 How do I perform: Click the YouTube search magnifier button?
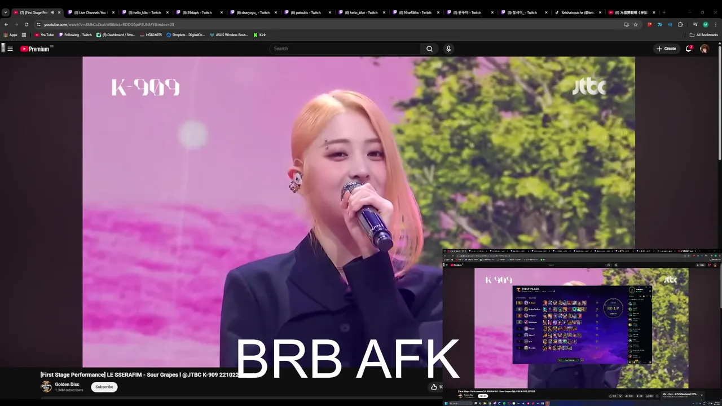click(x=429, y=49)
